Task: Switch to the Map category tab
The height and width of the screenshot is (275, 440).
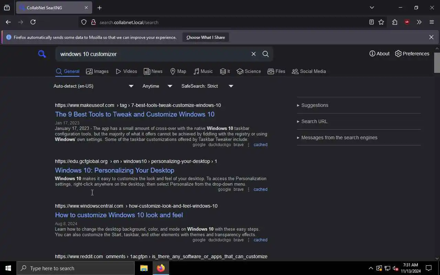Action: click(178, 71)
